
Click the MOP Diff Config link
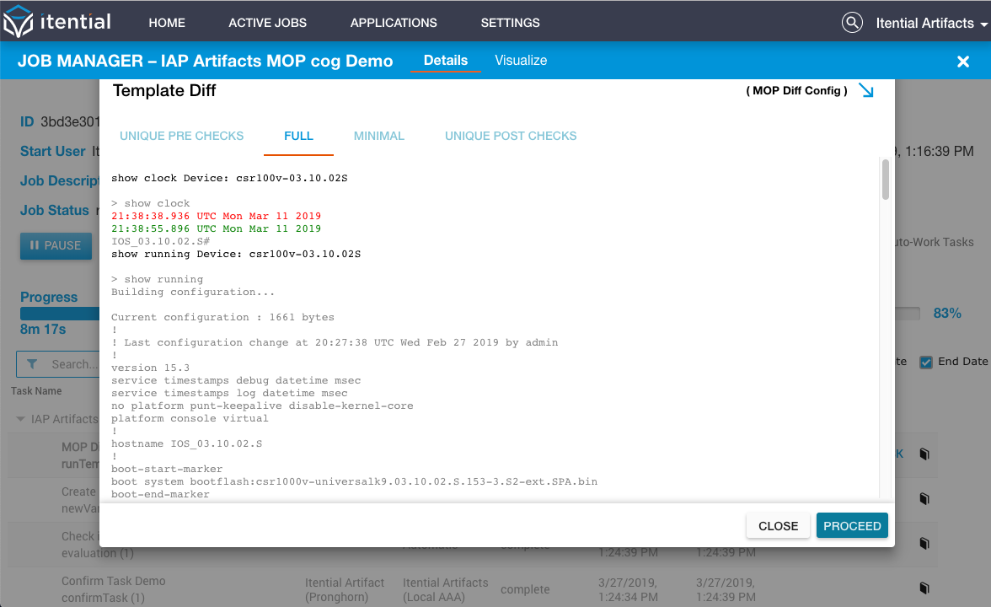click(797, 90)
